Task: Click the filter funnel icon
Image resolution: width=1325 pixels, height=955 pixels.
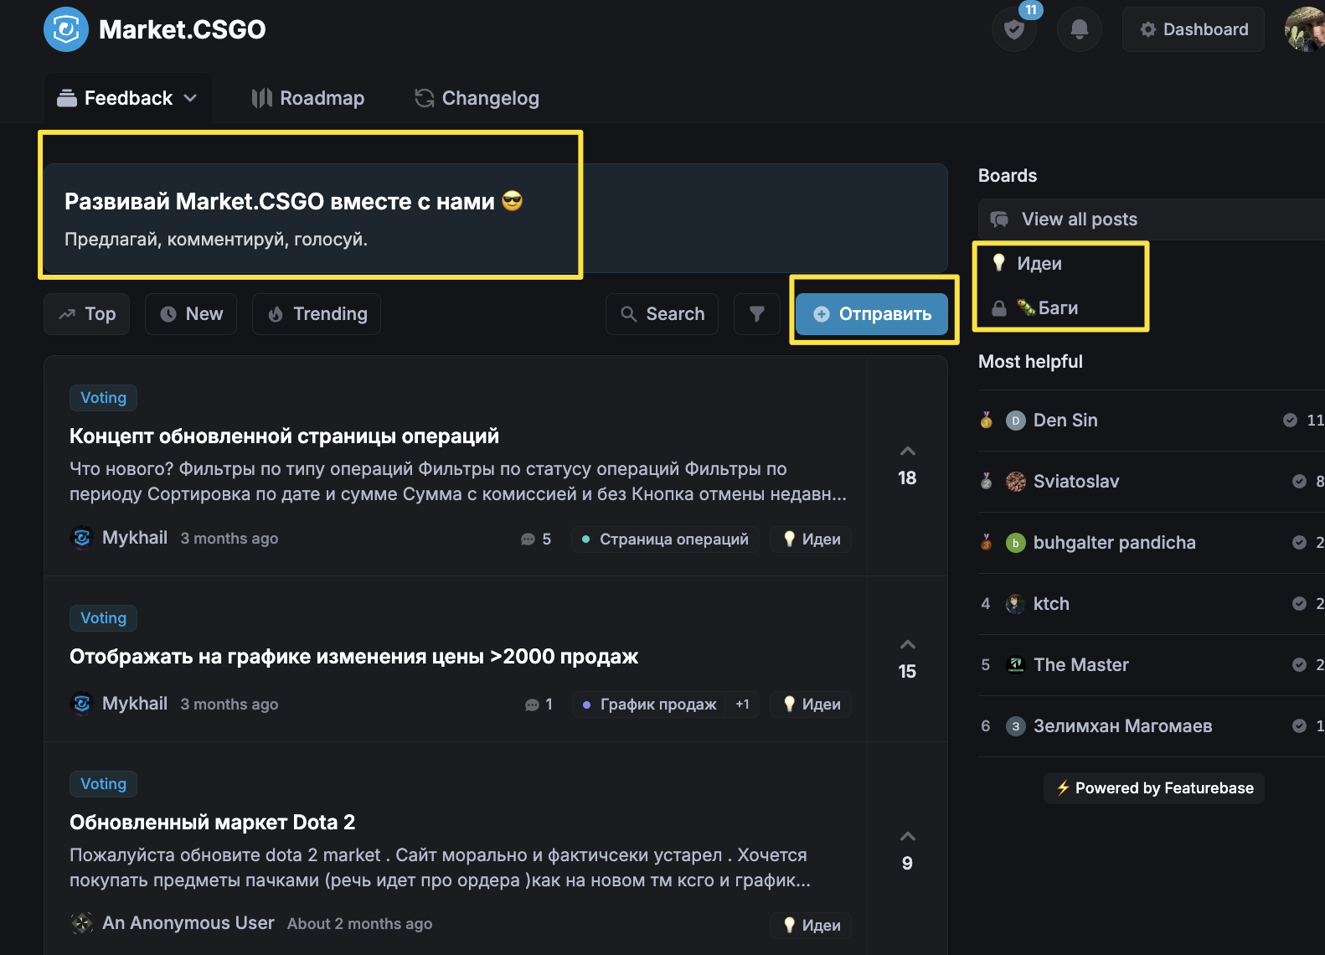Action: tap(756, 314)
